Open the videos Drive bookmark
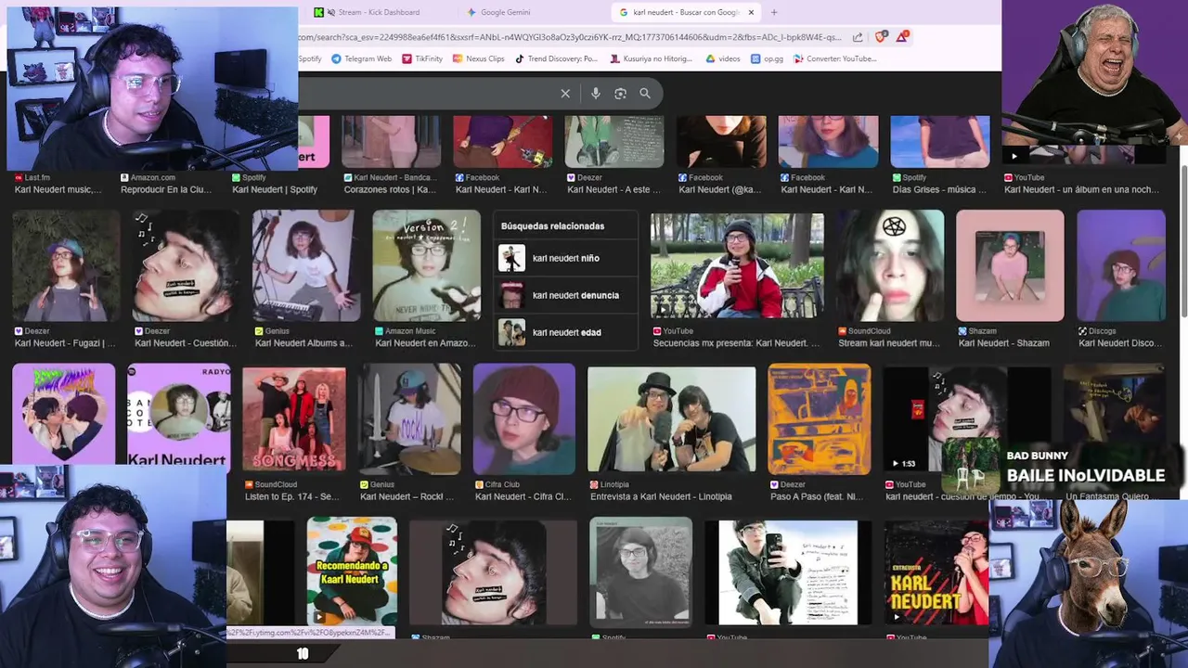1188x668 pixels. point(723,58)
